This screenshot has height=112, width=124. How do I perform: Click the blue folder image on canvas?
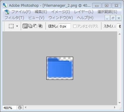tap(60, 68)
